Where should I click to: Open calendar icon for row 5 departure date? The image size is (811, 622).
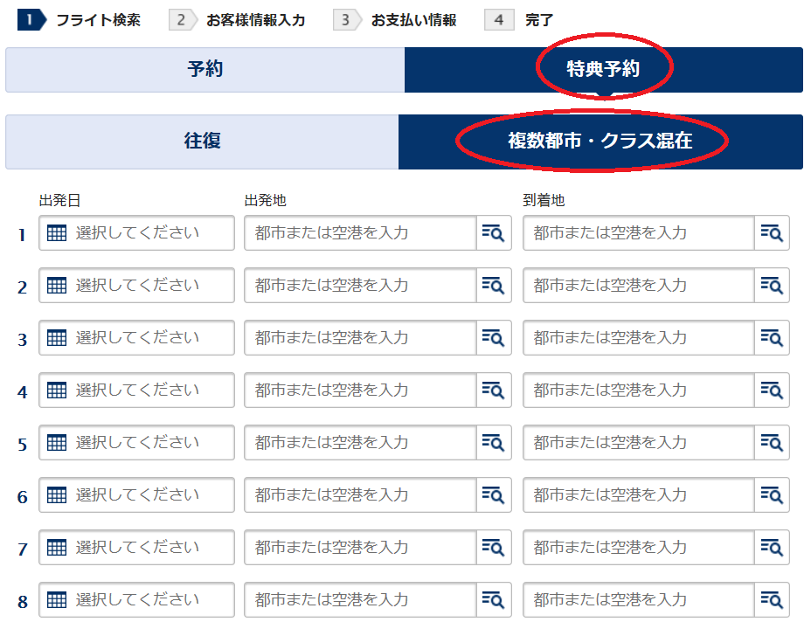57,443
